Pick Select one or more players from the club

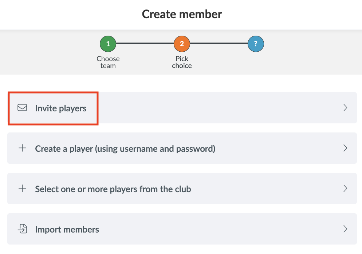(113, 189)
